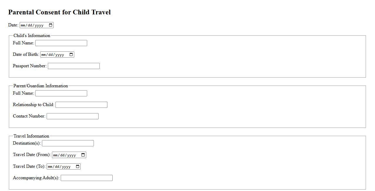Click the Child's Information section legend

click(32, 36)
